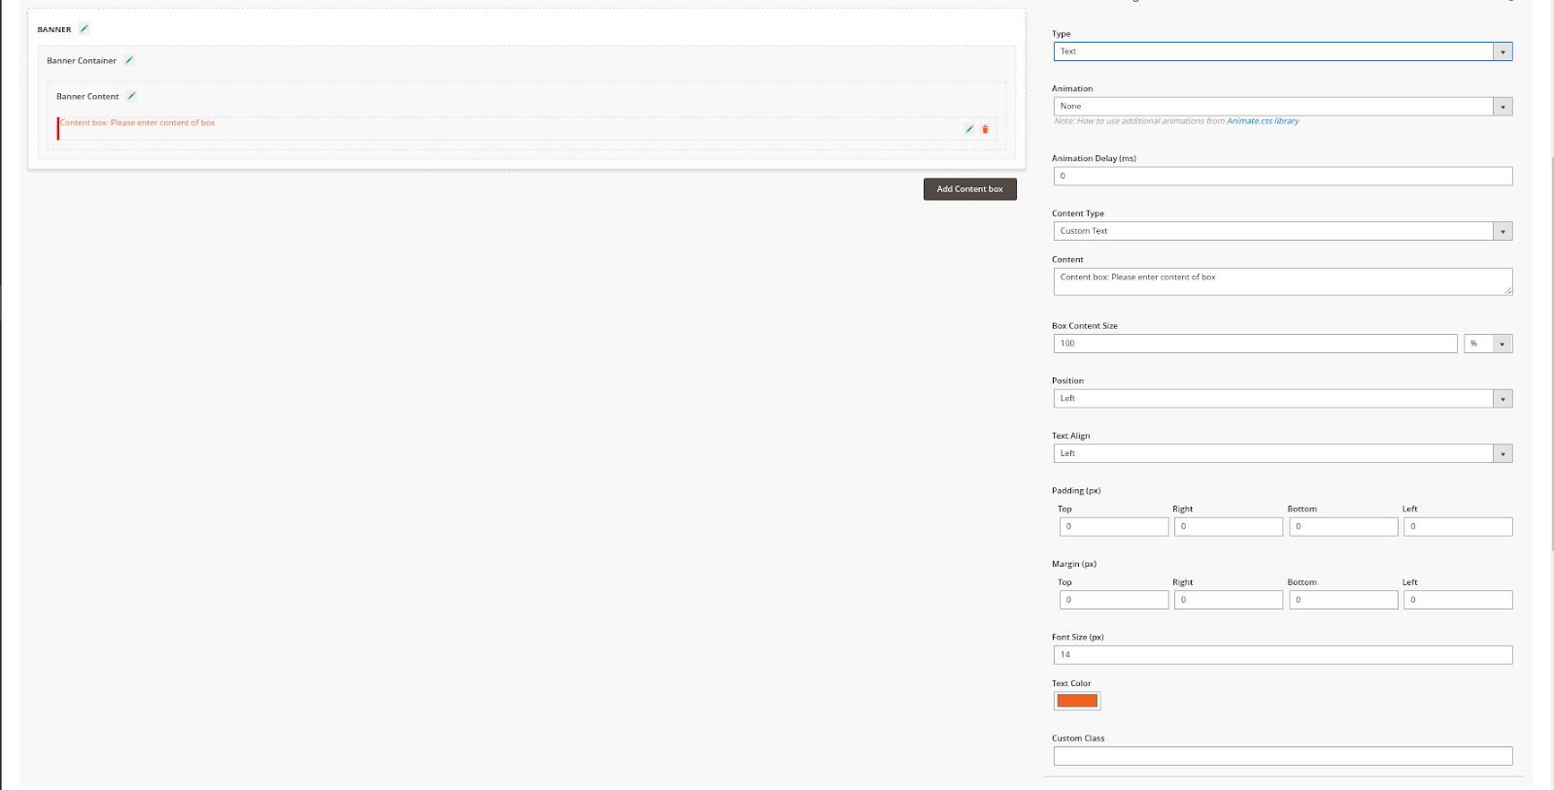This screenshot has height=790, width=1554.
Task: Open the Animation dropdown set to None
Action: pos(1282,107)
